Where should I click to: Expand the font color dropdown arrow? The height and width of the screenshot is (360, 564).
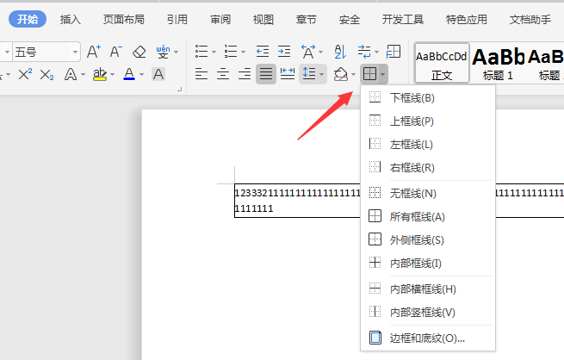tap(142, 75)
